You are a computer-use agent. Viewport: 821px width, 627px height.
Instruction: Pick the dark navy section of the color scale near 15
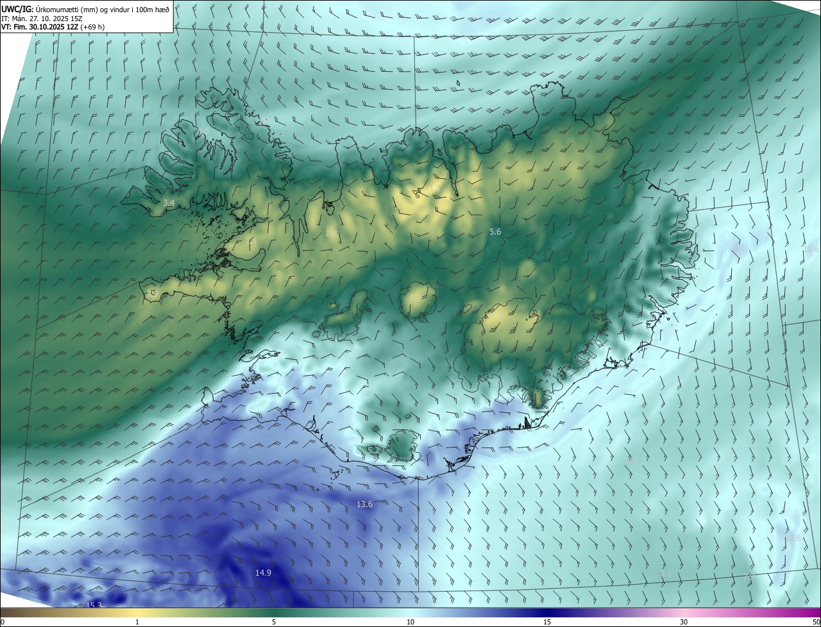(547, 612)
